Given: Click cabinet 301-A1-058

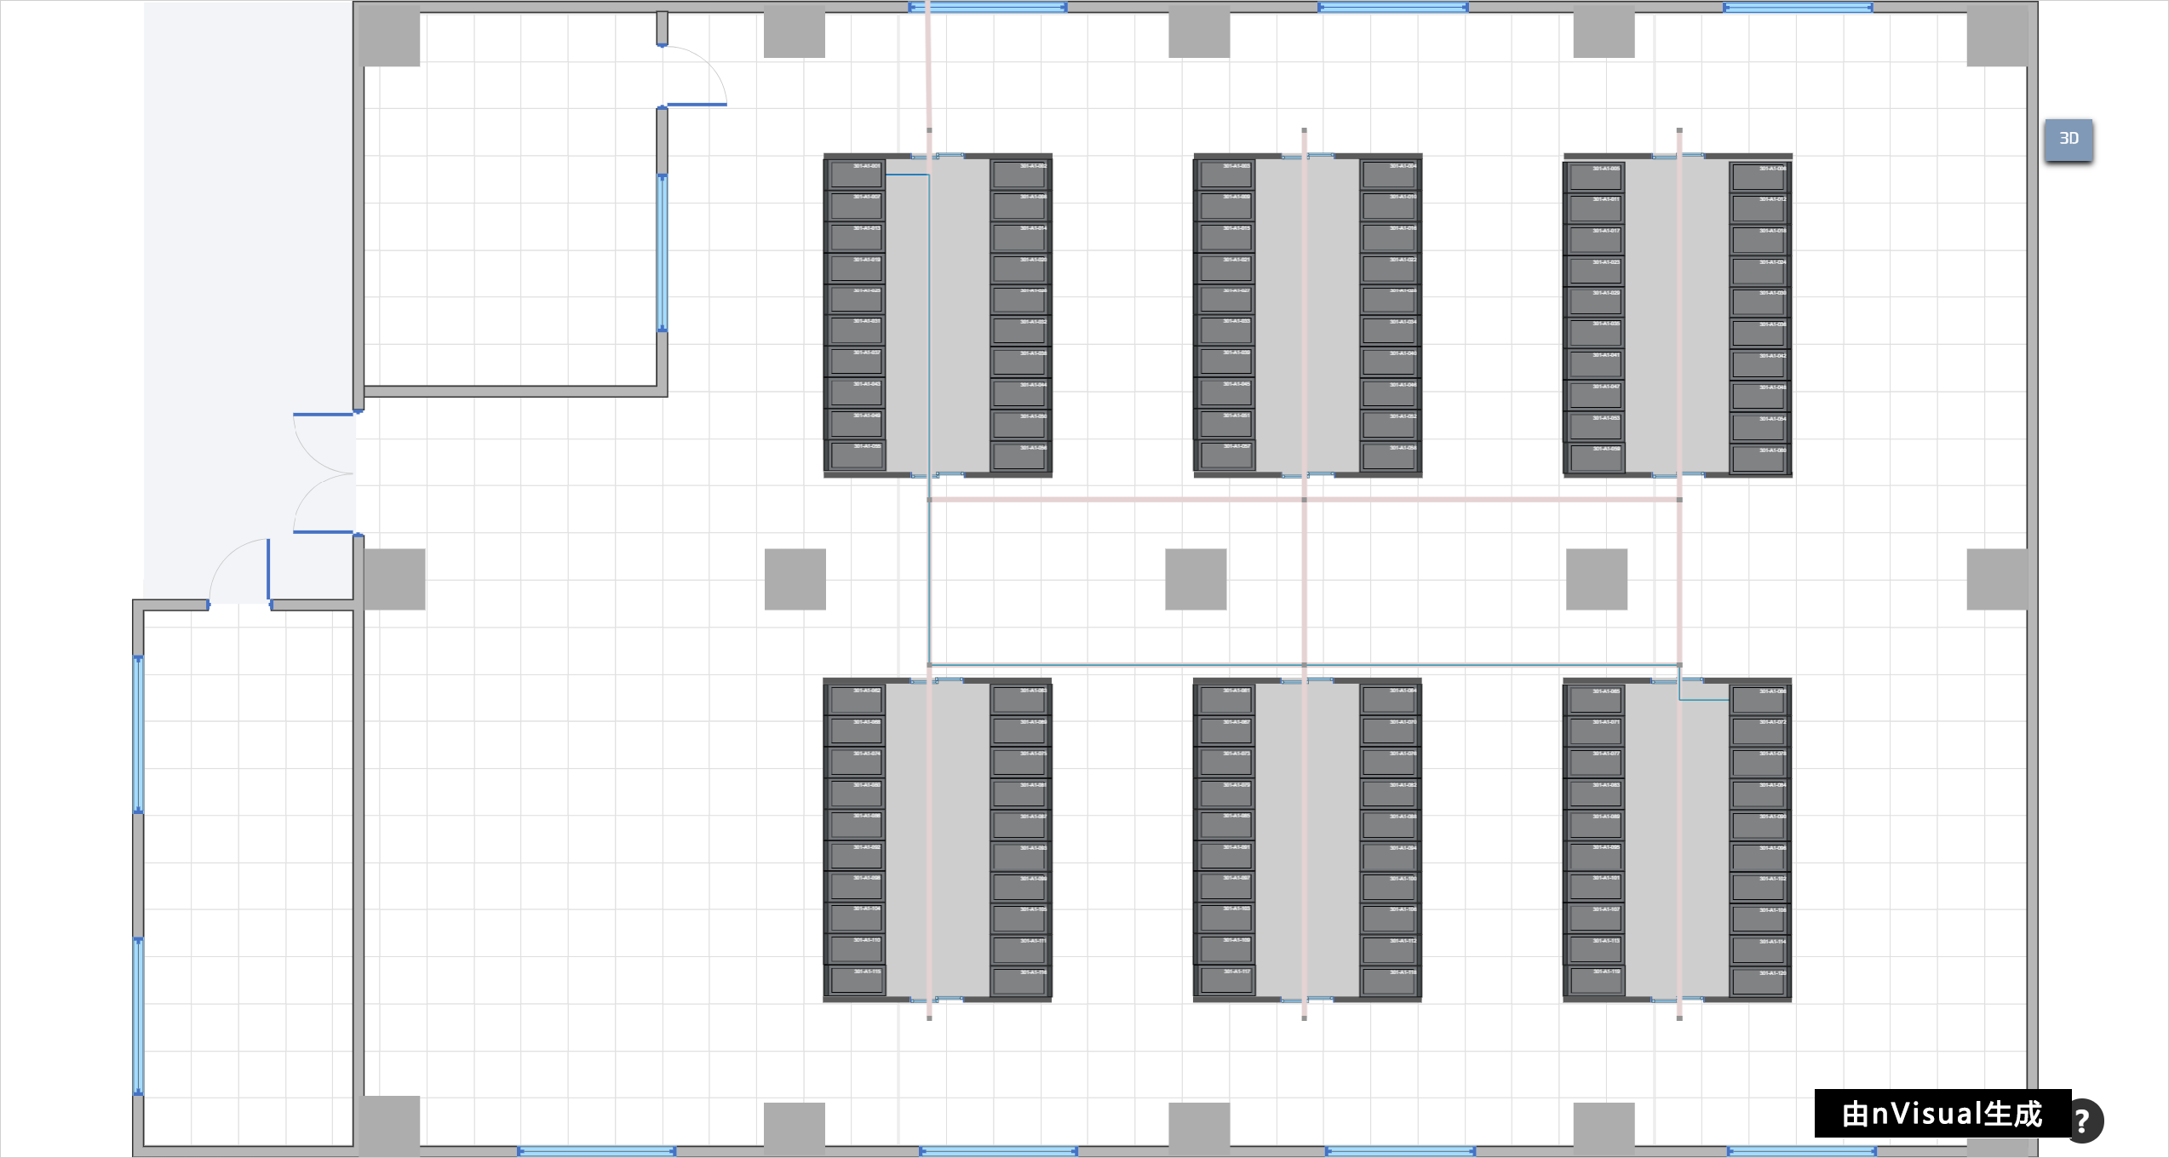Looking at the screenshot, I should pos(1389,456).
